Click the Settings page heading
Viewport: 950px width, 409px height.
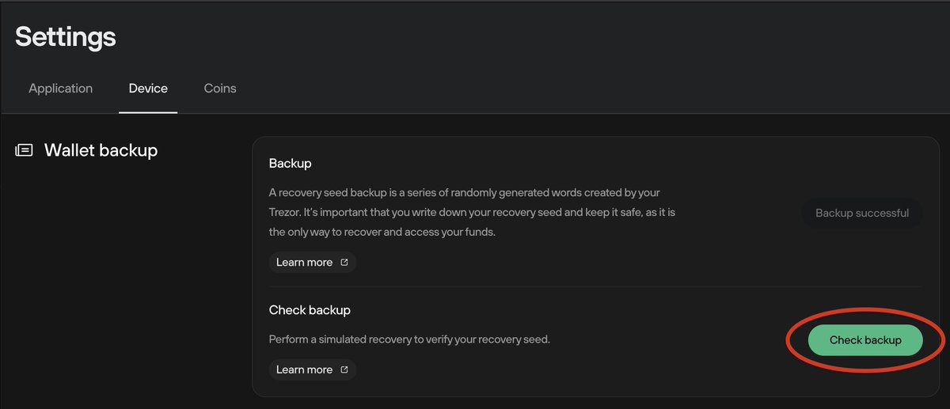click(66, 36)
